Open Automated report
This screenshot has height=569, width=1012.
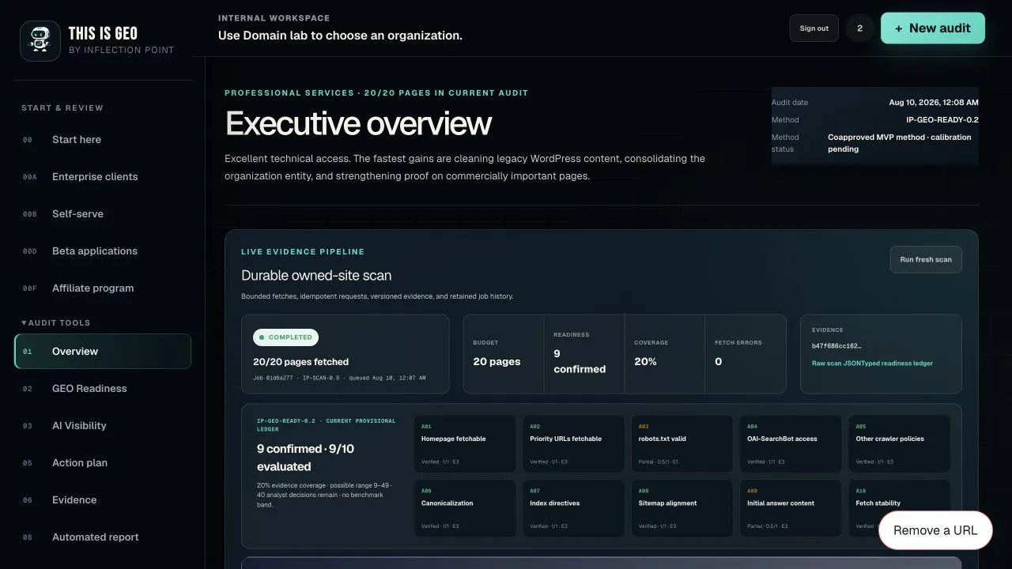pos(103,537)
